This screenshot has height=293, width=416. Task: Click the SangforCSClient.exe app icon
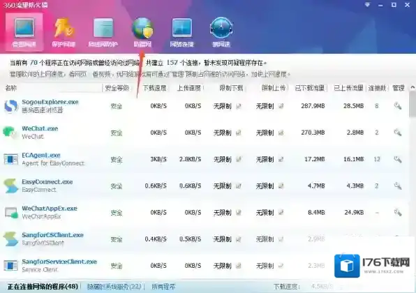coord(11,239)
